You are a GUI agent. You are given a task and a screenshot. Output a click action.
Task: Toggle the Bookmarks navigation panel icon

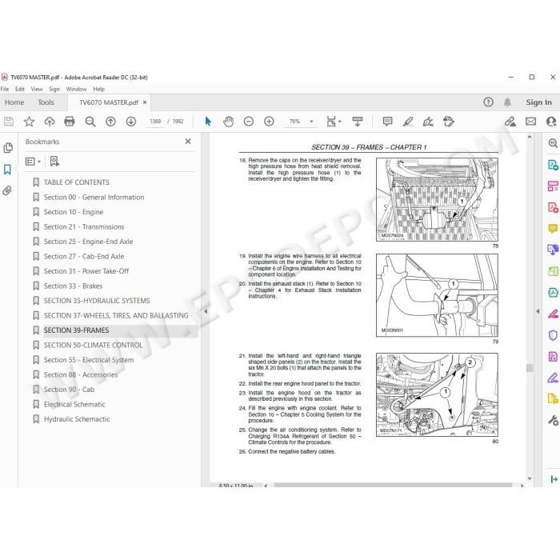(7, 170)
